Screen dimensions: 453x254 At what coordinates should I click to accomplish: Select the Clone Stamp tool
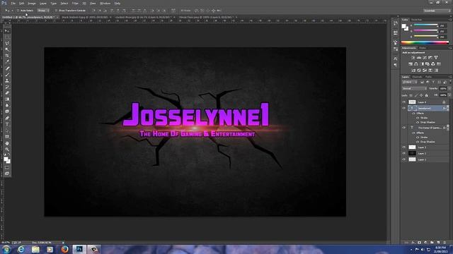click(7, 81)
